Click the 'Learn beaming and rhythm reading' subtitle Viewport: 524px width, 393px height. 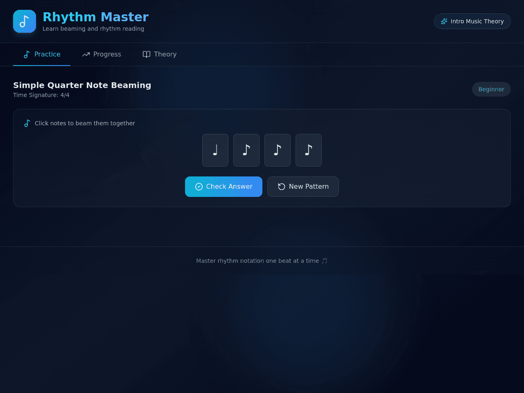pos(93,29)
